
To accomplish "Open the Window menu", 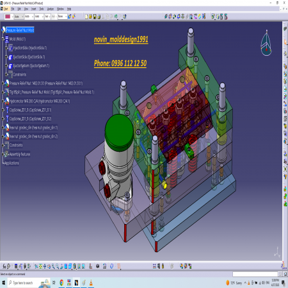I will 60,9.
